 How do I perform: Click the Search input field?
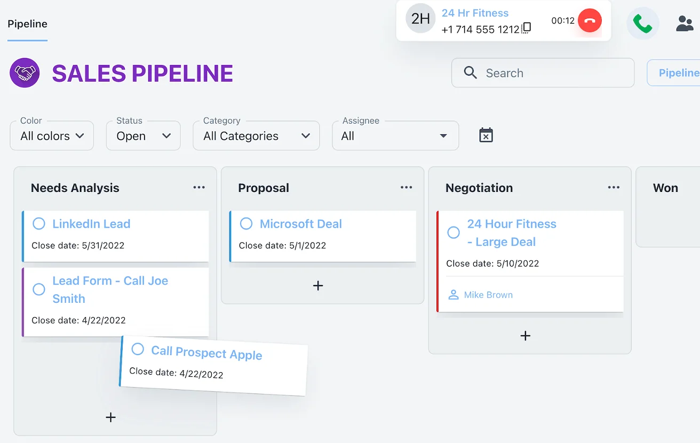[550, 73]
